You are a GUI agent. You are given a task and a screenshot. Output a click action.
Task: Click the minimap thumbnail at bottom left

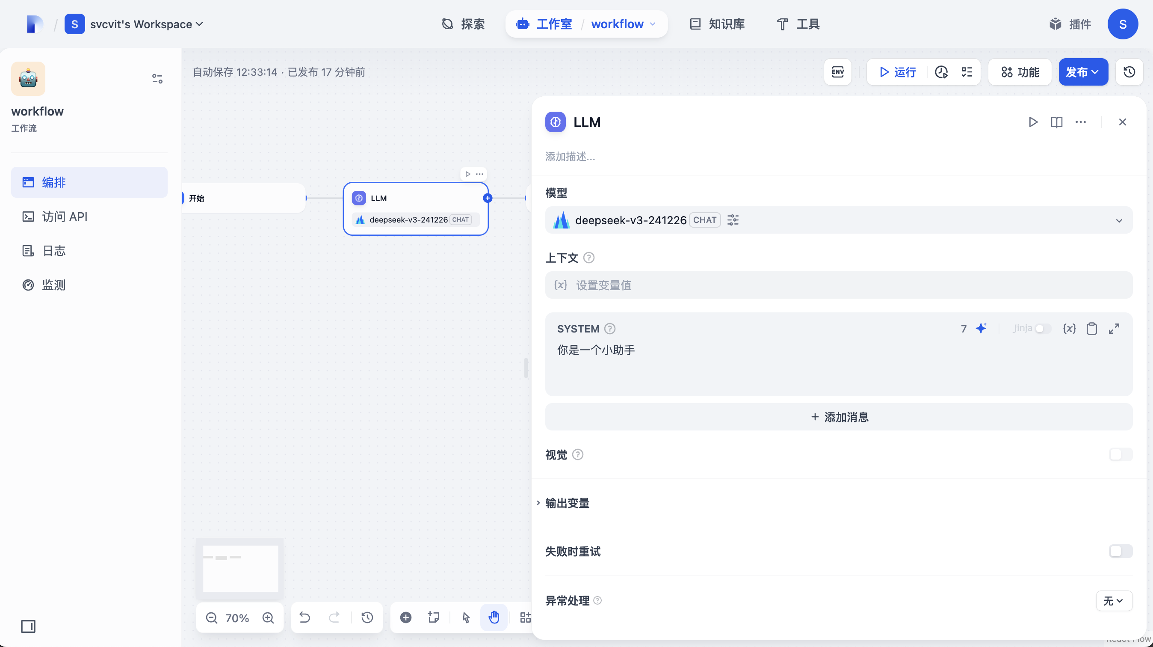pyautogui.click(x=240, y=569)
